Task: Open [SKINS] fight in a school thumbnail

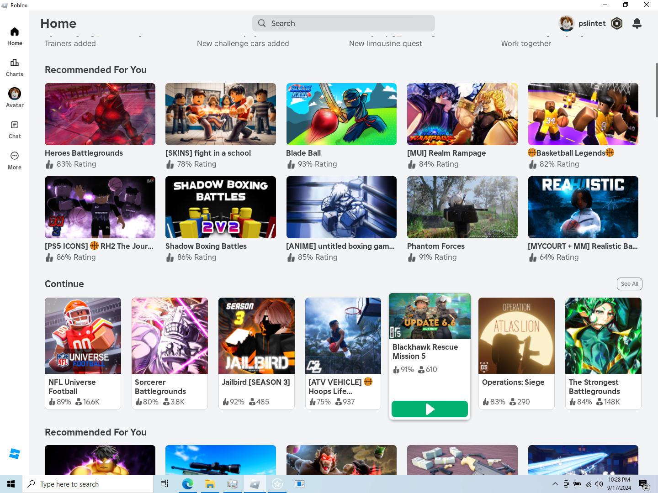Action: click(x=221, y=114)
